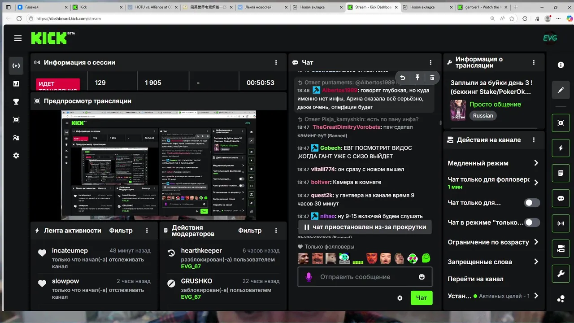This screenshot has height=323, width=574.
Task: Click the lightning bolt icon in right sidebar
Action: 561,148
